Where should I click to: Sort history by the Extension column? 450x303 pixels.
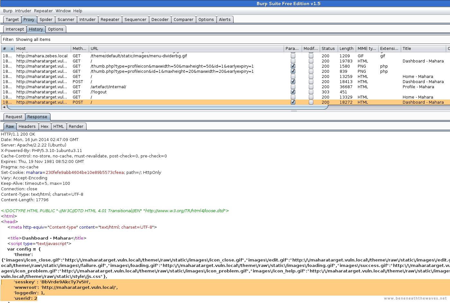(389, 48)
